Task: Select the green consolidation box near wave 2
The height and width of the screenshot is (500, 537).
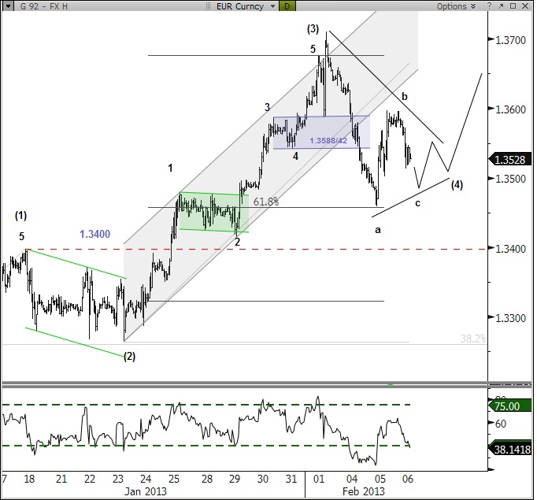Action: pos(213,212)
